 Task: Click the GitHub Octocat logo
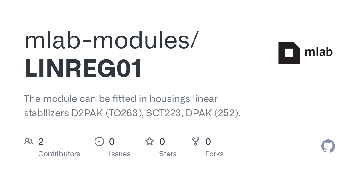(328, 146)
